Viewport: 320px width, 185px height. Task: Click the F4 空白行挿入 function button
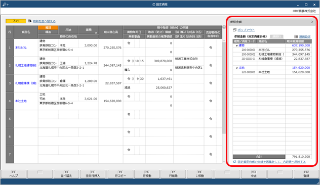pos(93,174)
